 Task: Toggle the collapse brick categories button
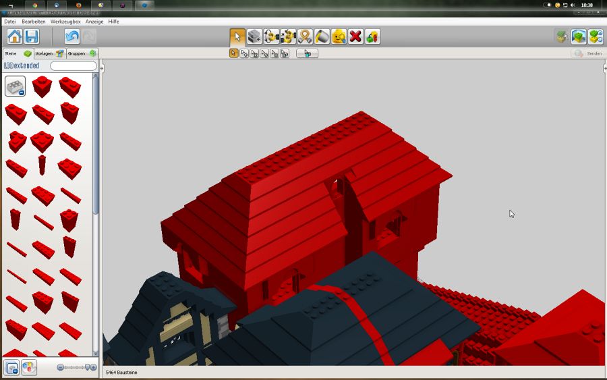tap(11, 368)
